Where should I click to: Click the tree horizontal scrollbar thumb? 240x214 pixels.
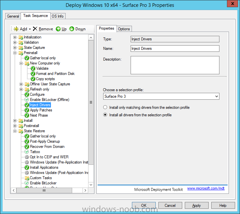click(x=44, y=190)
